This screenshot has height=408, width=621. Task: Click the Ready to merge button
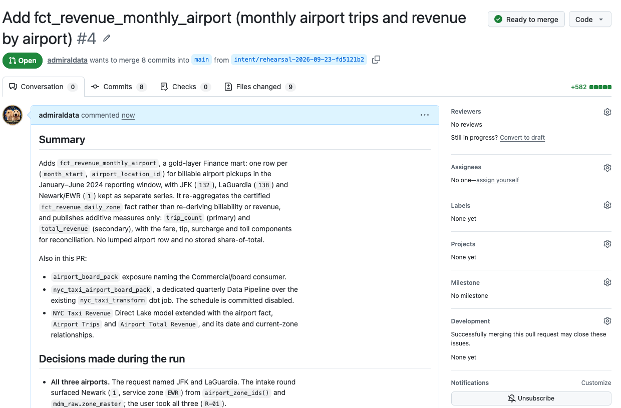click(526, 20)
